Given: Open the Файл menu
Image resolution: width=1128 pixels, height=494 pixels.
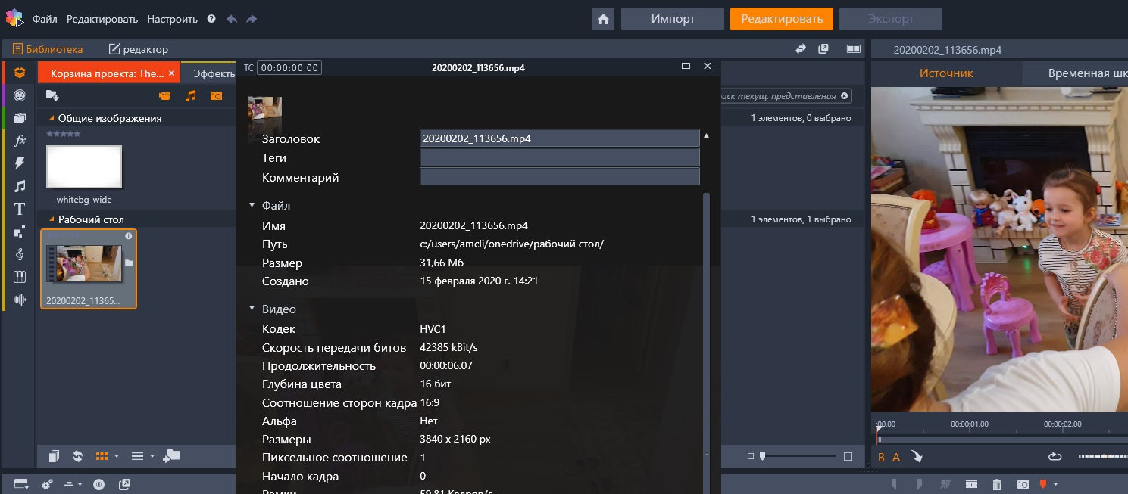Looking at the screenshot, I should [45, 19].
